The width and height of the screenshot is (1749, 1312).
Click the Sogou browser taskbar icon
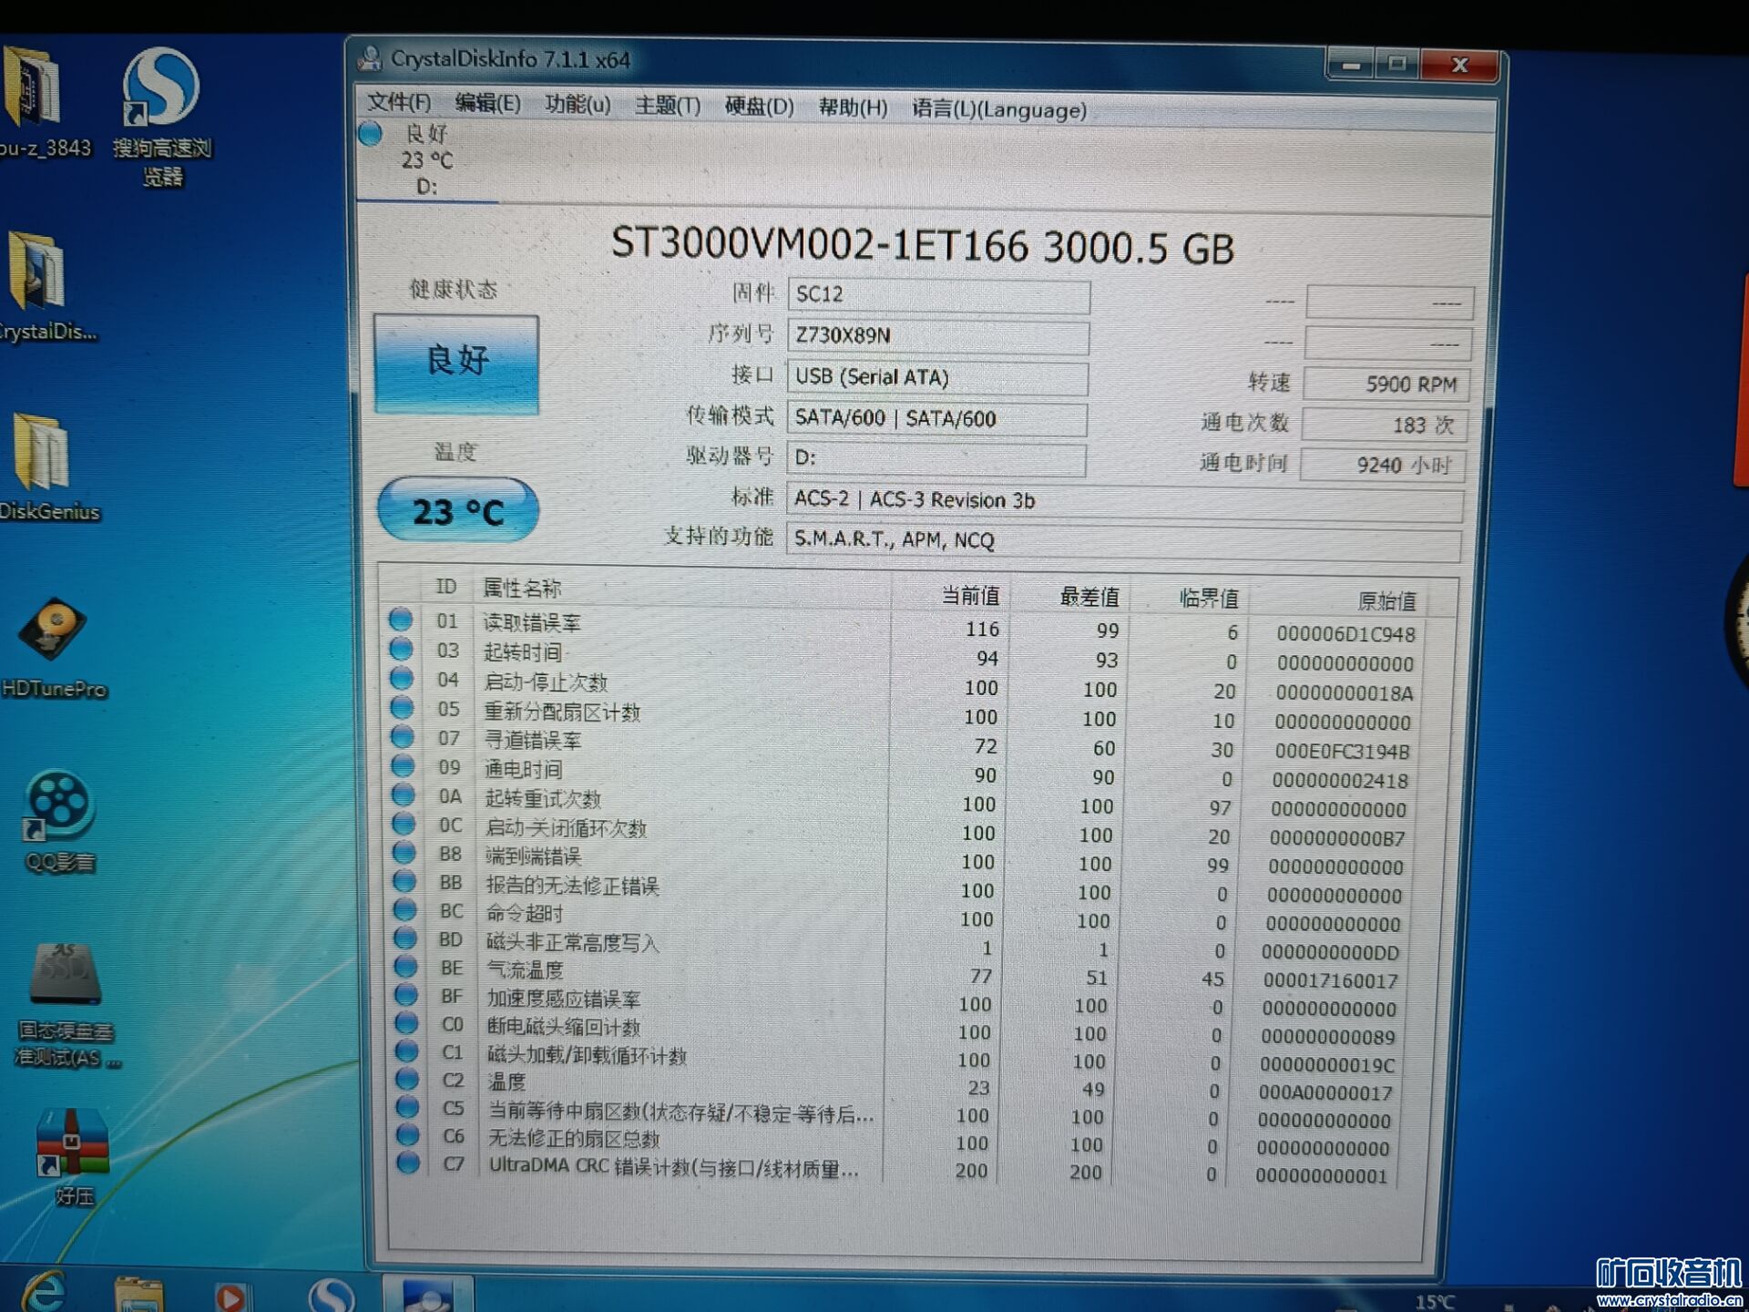pyautogui.click(x=331, y=1296)
